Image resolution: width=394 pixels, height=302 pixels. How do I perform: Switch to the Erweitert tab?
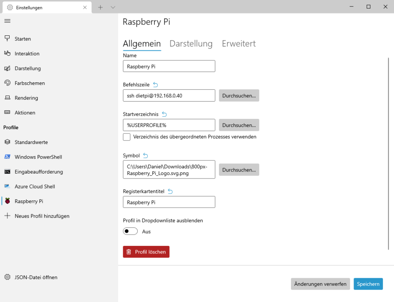[x=239, y=44]
